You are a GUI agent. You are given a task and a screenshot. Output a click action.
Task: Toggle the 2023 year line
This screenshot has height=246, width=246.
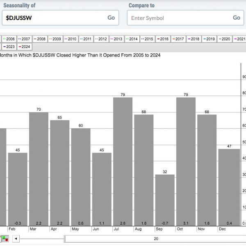pyautogui.click(x=9, y=47)
